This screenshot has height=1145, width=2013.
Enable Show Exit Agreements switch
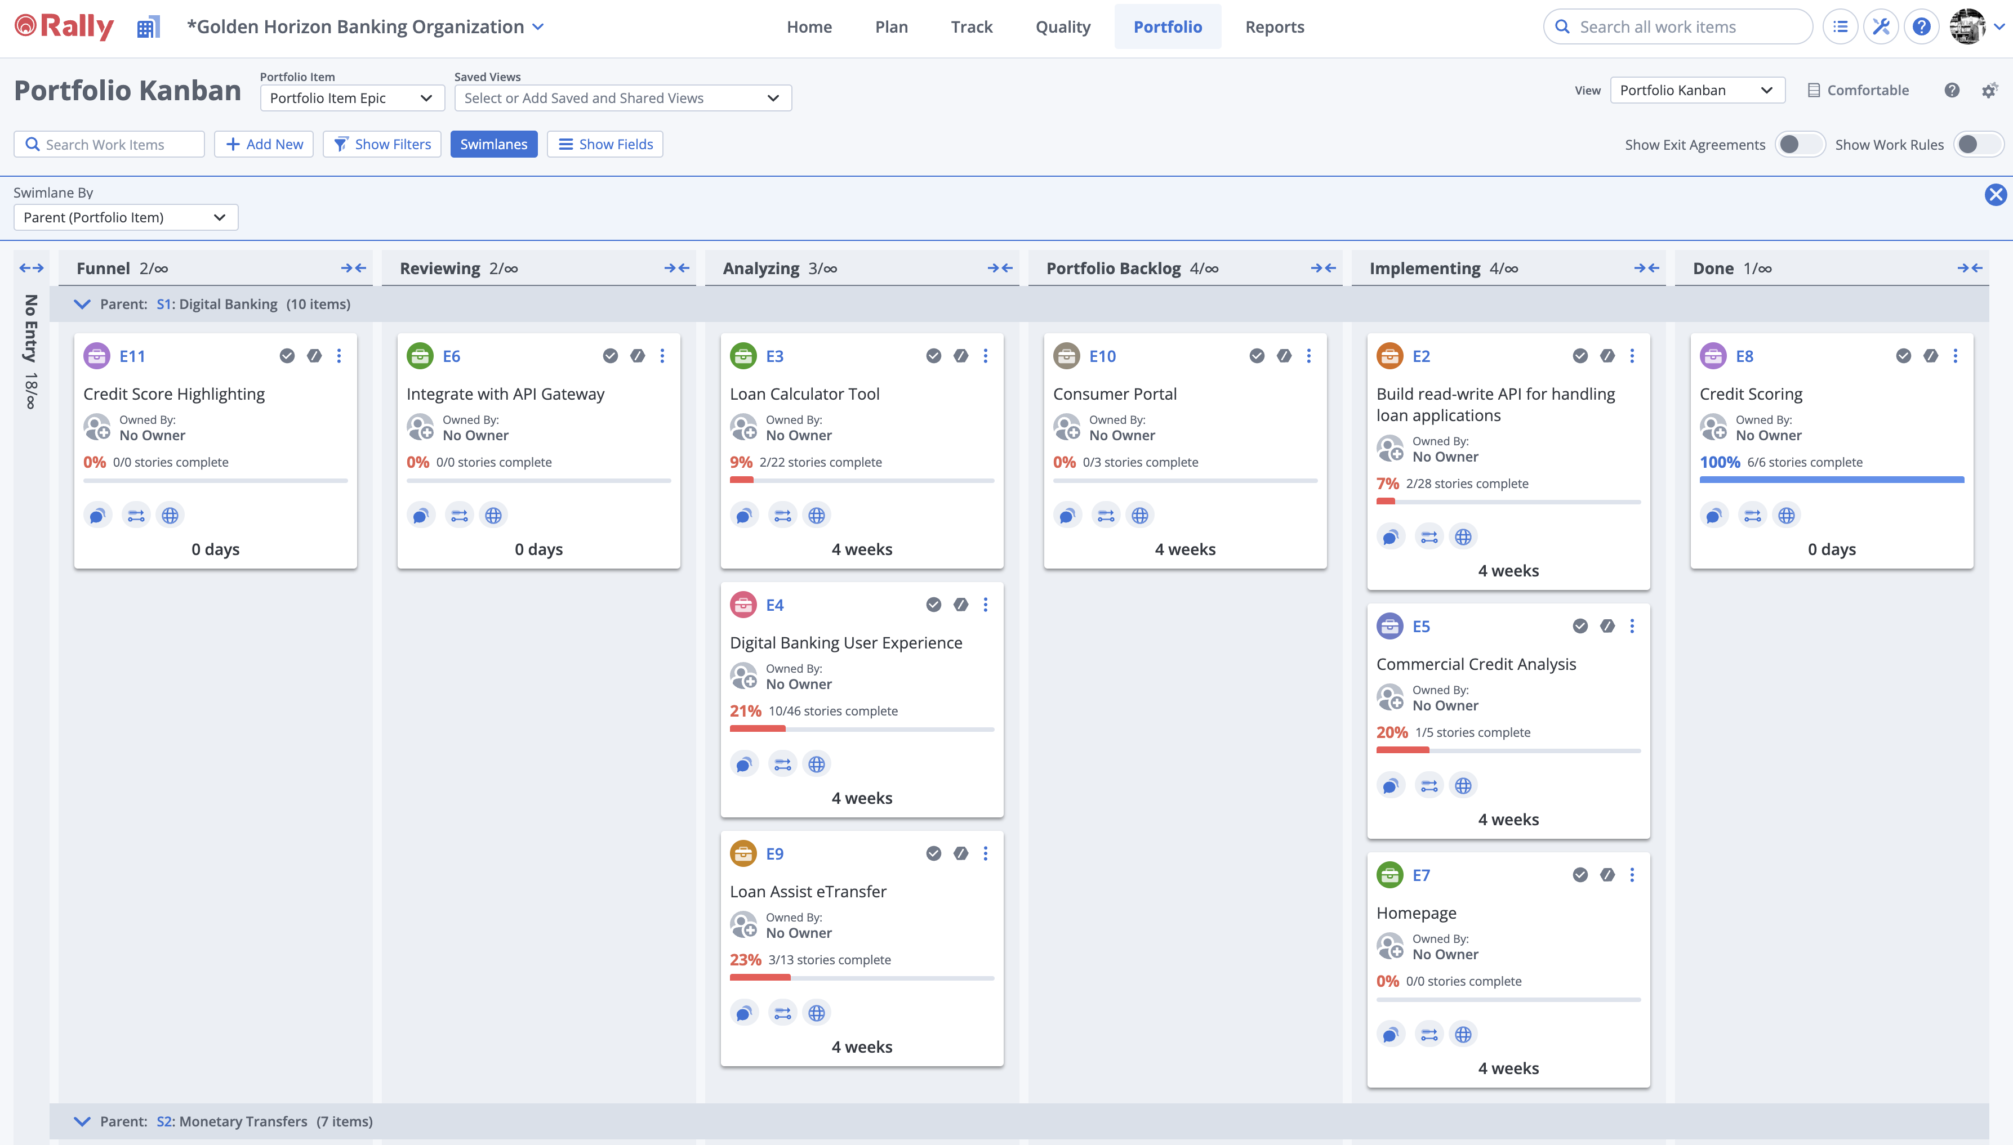tap(1800, 145)
